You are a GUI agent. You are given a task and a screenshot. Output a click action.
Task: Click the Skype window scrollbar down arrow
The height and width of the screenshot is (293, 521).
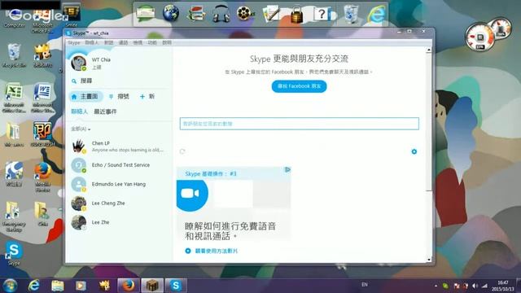coord(429,260)
